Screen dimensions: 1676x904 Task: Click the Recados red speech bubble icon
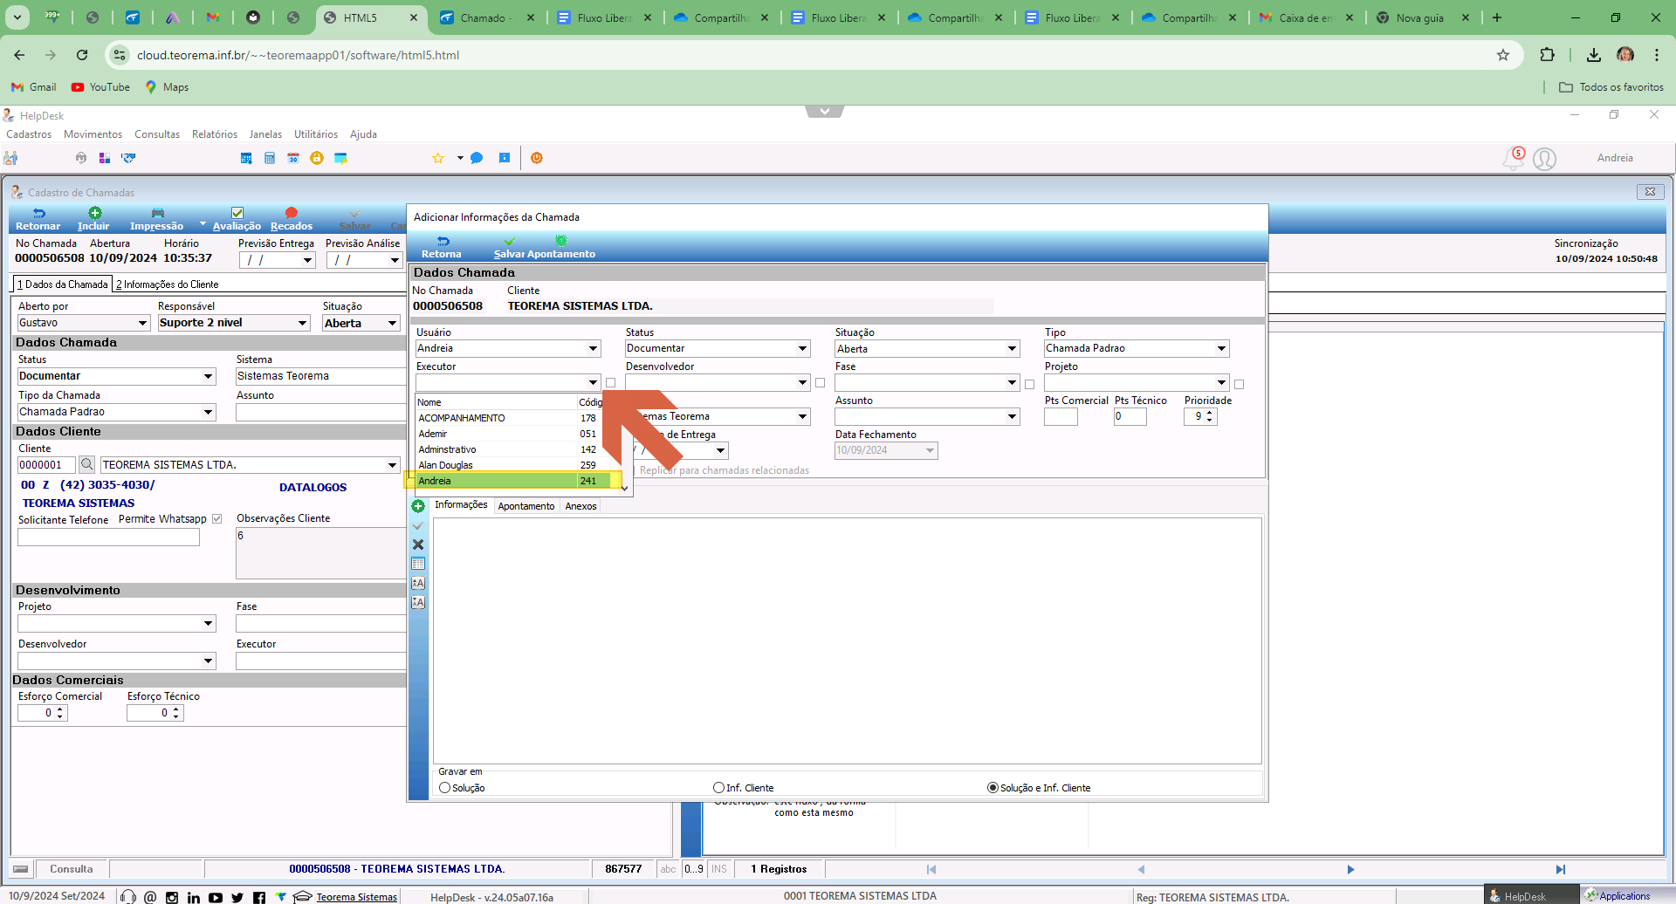tap(292, 213)
